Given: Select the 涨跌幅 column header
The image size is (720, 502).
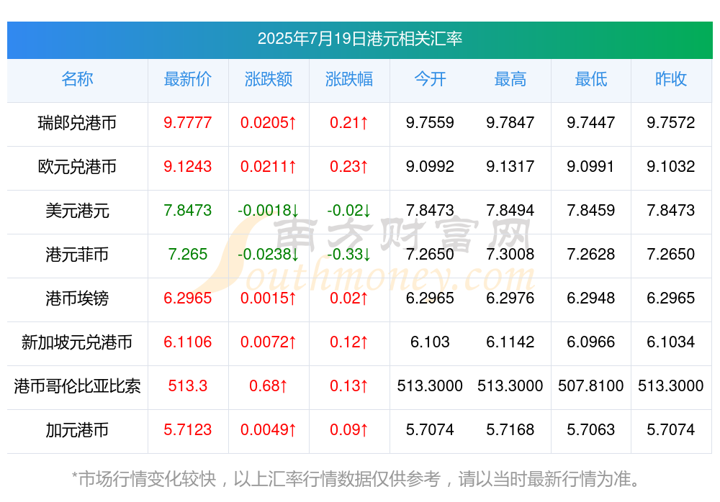Looking at the screenshot, I should click(349, 79).
